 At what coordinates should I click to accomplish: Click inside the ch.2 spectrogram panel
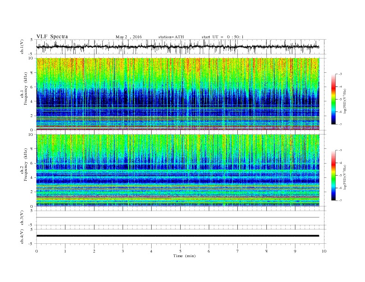click(x=177, y=170)
